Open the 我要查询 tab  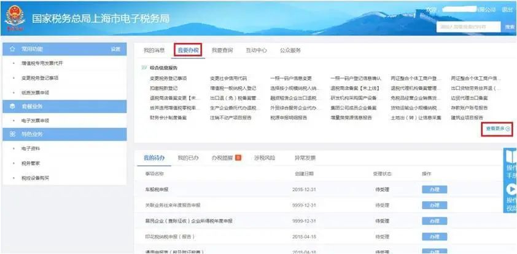click(x=222, y=50)
